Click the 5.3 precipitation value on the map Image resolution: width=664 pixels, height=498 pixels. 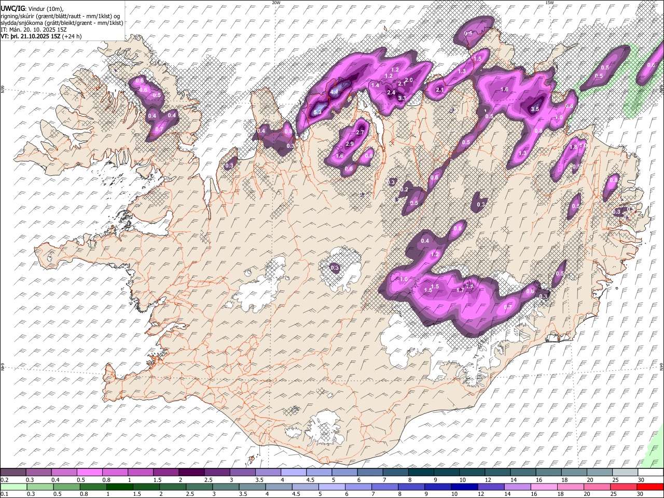pos(318,112)
